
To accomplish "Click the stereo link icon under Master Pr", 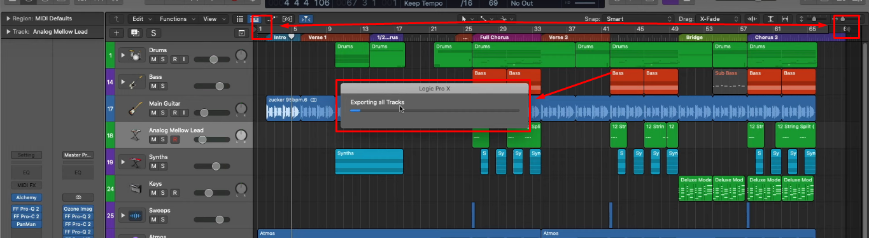I will pos(78,198).
